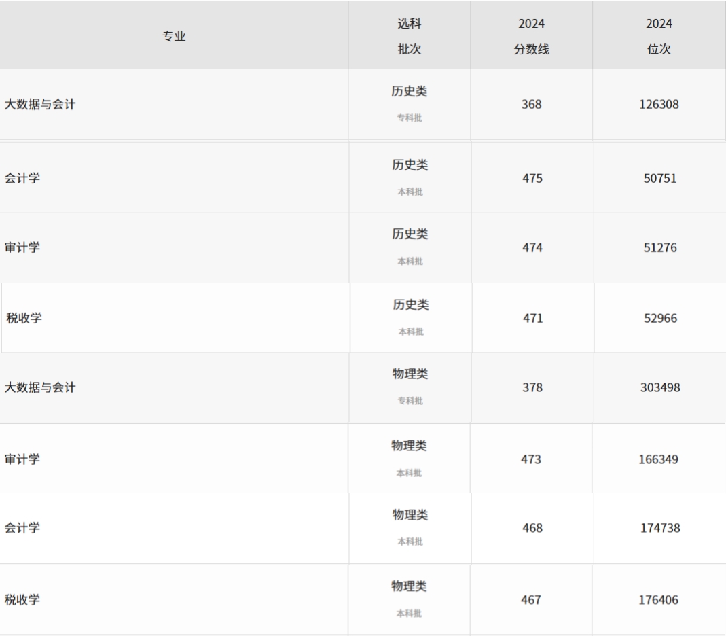Select 会计学 with score 468
726x636 pixels.
coord(22,527)
